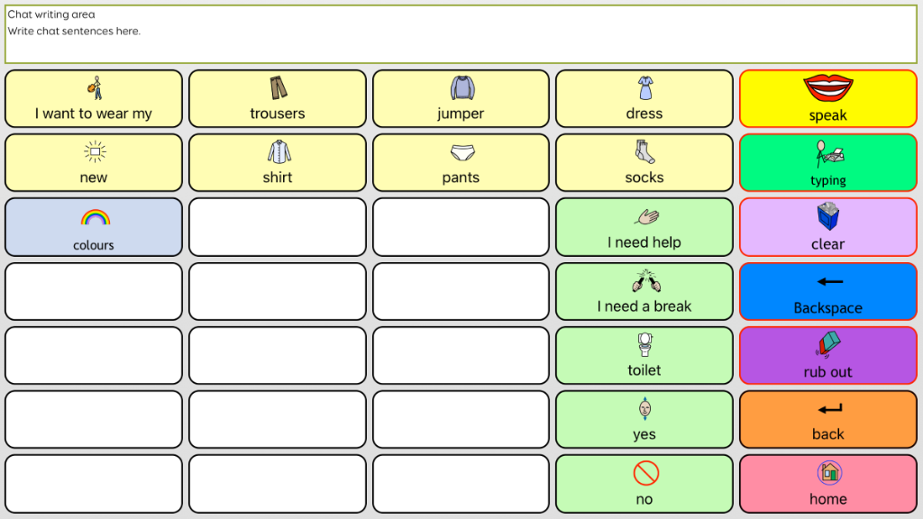Viewport: 923px width, 519px height.
Task: Open the colours rainbow cell
Action: pos(94,227)
